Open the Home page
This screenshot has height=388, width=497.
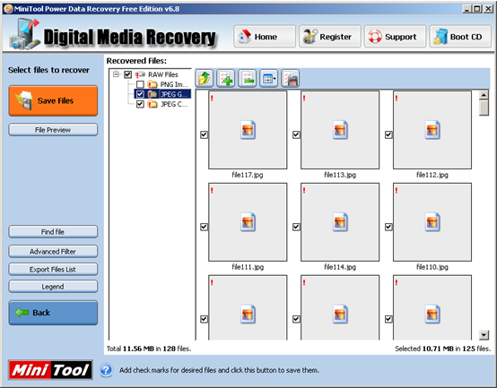click(x=265, y=37)
